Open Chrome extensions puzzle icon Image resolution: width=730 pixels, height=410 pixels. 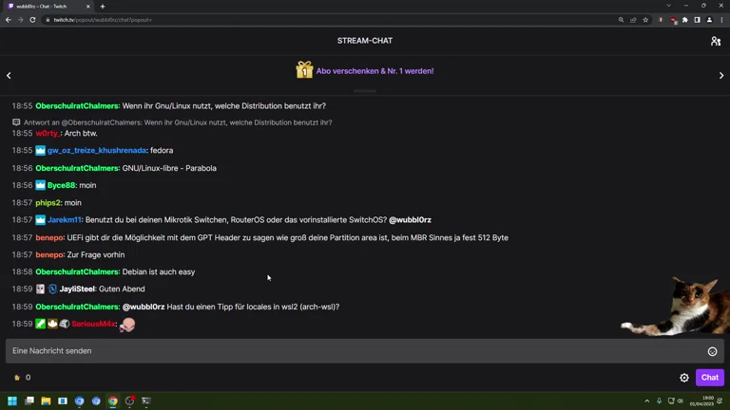(684, 19)
